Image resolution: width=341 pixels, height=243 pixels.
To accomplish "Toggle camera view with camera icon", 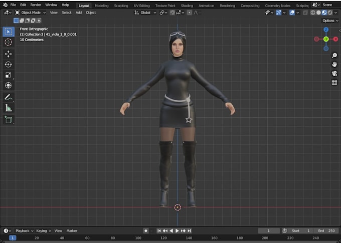I will pos(334,74).
